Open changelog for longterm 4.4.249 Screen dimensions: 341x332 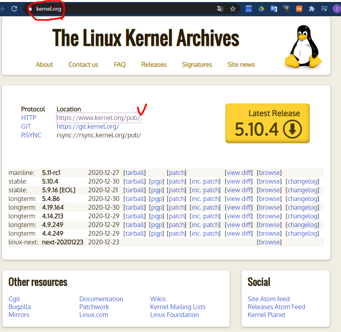pyautogui.click(x=302, y=234)
